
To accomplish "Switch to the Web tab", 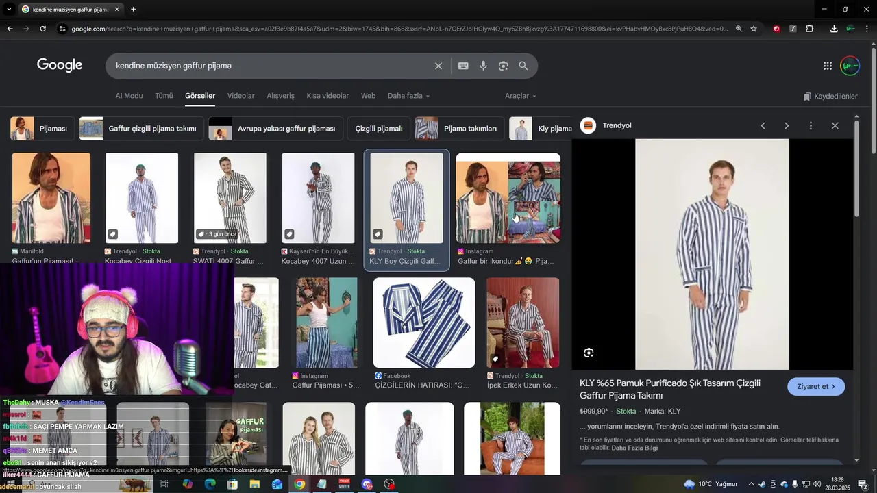I will pyautogui.click(x=368, y=96).
